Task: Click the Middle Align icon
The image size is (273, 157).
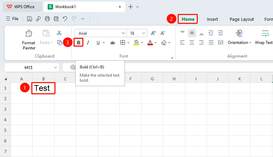Action: point(192,33)
